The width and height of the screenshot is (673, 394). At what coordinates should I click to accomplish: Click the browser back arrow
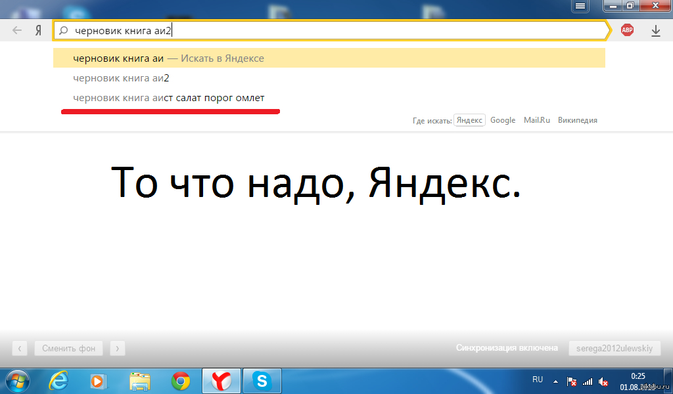click(x=18, y=30)
